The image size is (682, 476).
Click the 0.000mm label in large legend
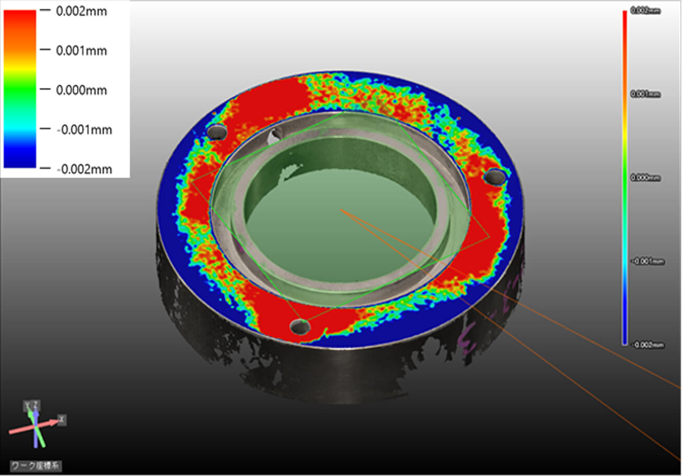click(x=81, y=90)
